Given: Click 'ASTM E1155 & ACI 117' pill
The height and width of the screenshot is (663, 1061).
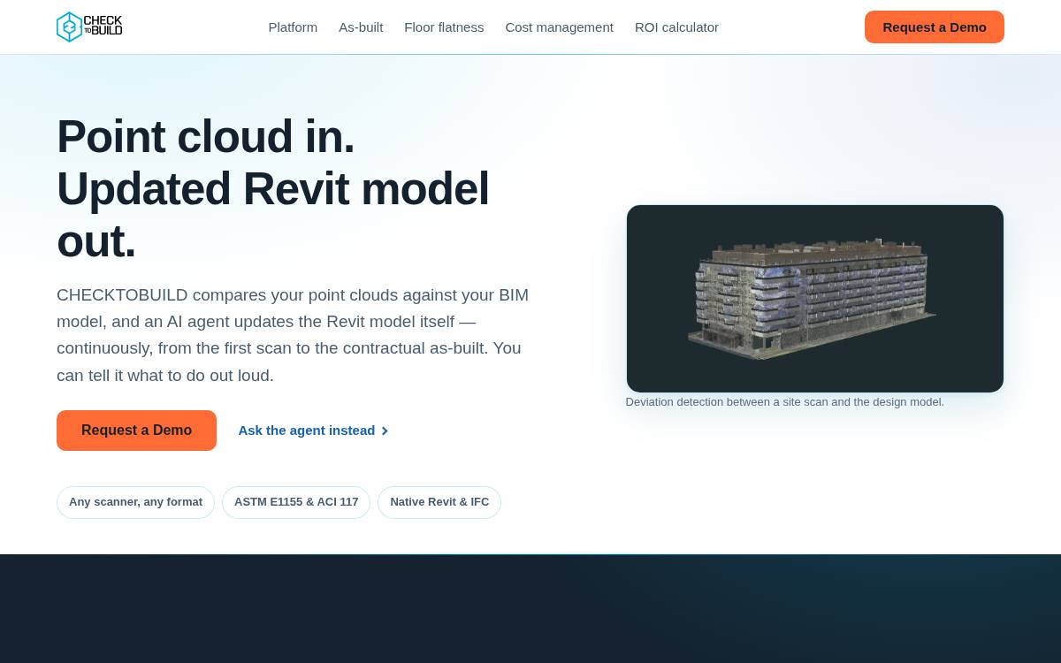Looking at the screenshot, I should tap(296, 502).
